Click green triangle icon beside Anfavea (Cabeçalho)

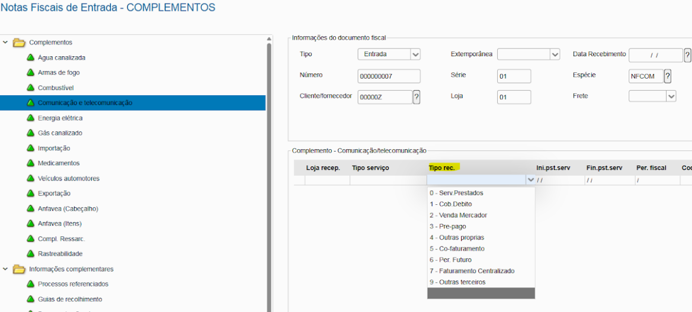pos(30,208)
